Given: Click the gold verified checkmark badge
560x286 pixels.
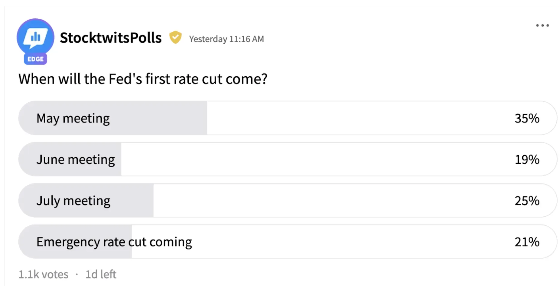Looking at the screenshot, I should click(175, 38).
